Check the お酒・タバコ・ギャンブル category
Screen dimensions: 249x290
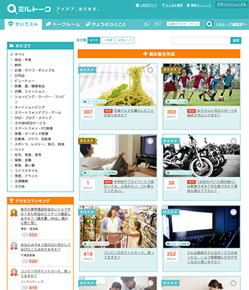coord(11,70)
